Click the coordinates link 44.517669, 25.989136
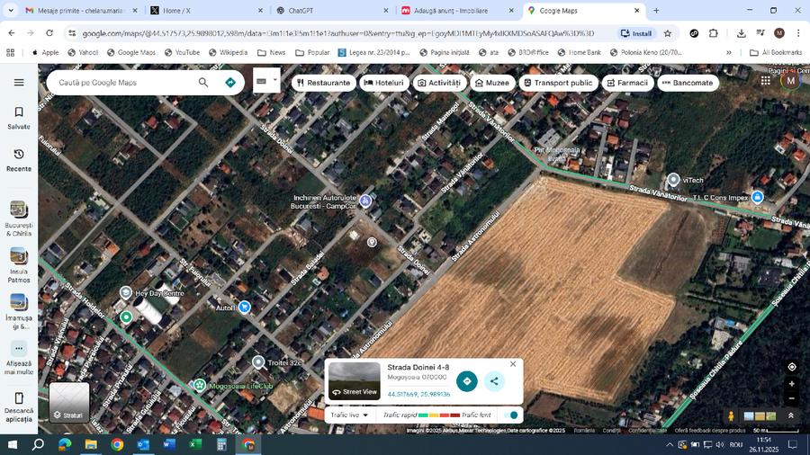The height and width of the screenshot is (455, 810). point(418,394)
